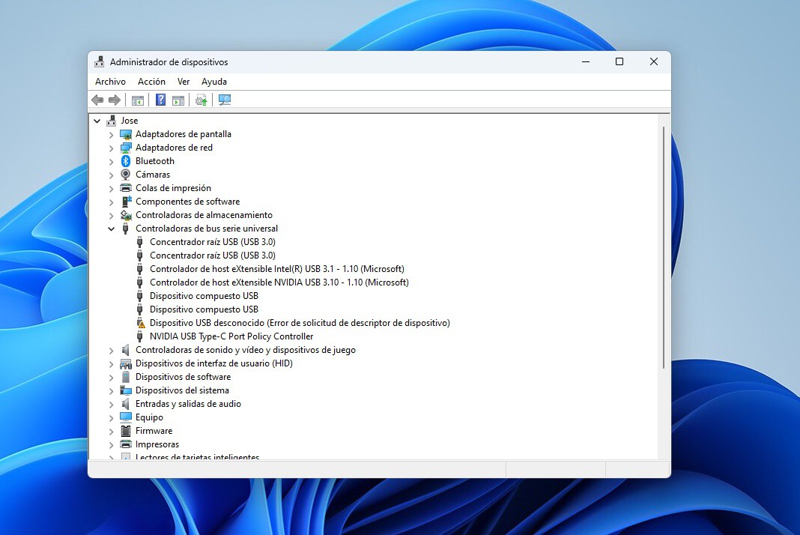Click the remote computer search icon
The image size is (800, 535).
(x=224, y=100)
